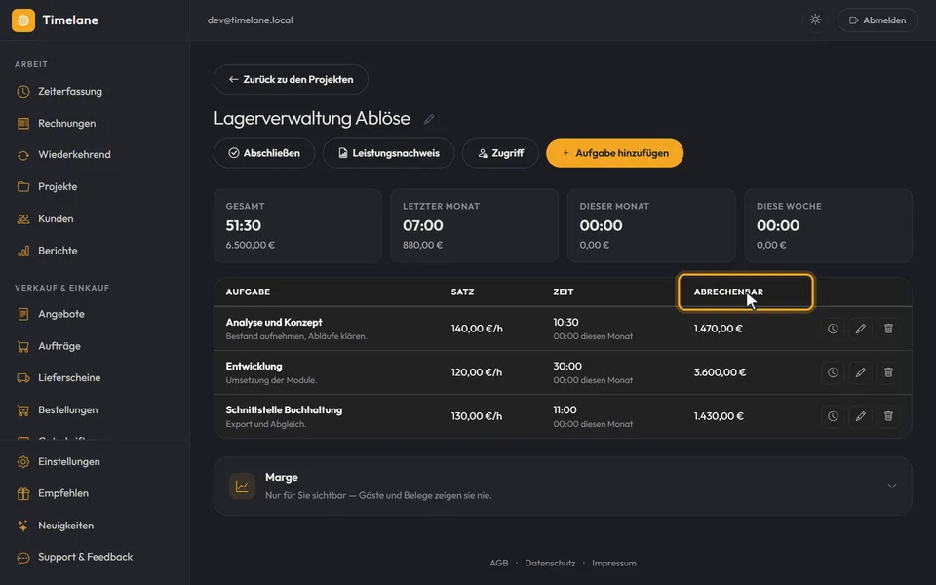
Task: Click the Abmelden logout button
Action: (877, 20)
